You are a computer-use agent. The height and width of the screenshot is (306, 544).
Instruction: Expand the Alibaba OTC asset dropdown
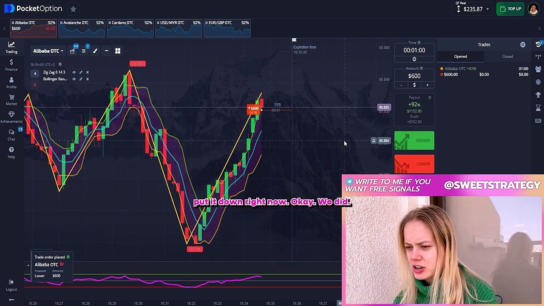pos(48,51)
